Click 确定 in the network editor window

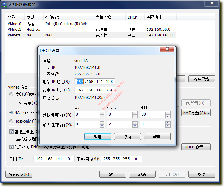112,174
